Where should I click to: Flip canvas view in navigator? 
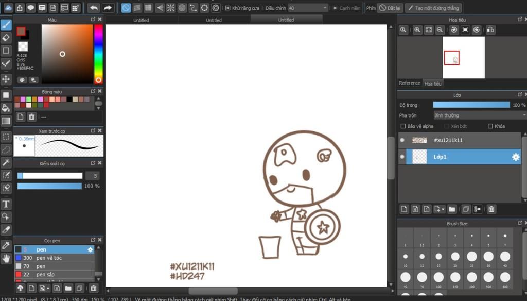pyautogui.click(x=490, y=30)
